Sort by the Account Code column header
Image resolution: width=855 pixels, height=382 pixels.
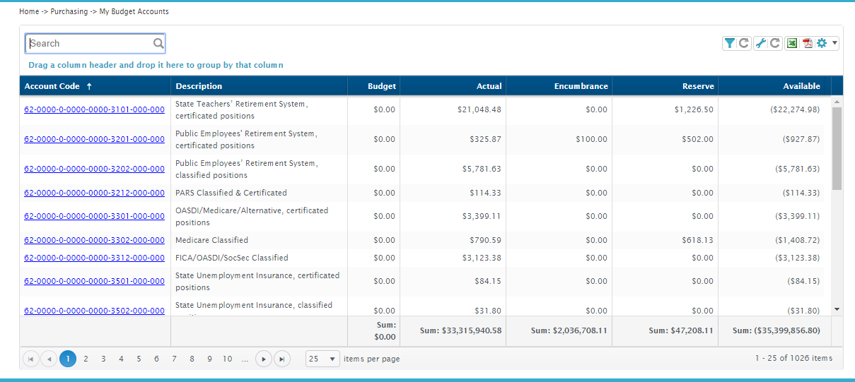[x=52, y=86]
